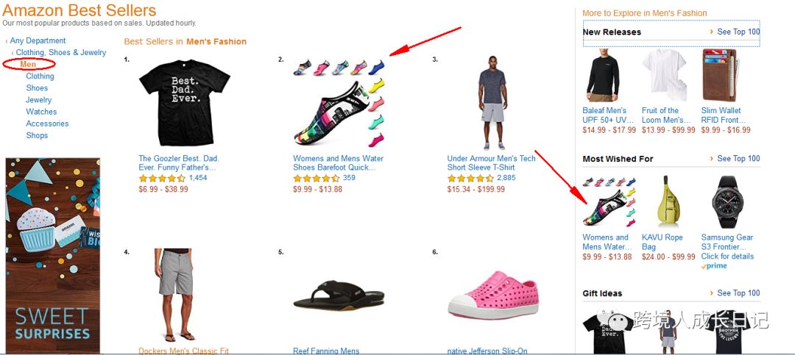Click the star rating of the Water Shoes
This screenshot has height=355, width=795.
316,179
